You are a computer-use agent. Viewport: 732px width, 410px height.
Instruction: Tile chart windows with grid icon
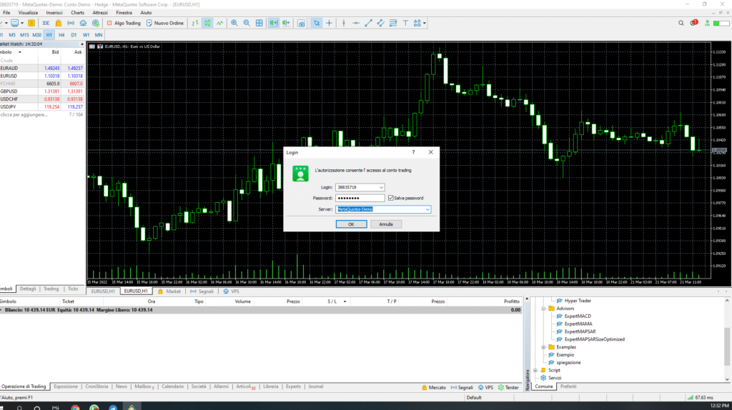point(259,23)
